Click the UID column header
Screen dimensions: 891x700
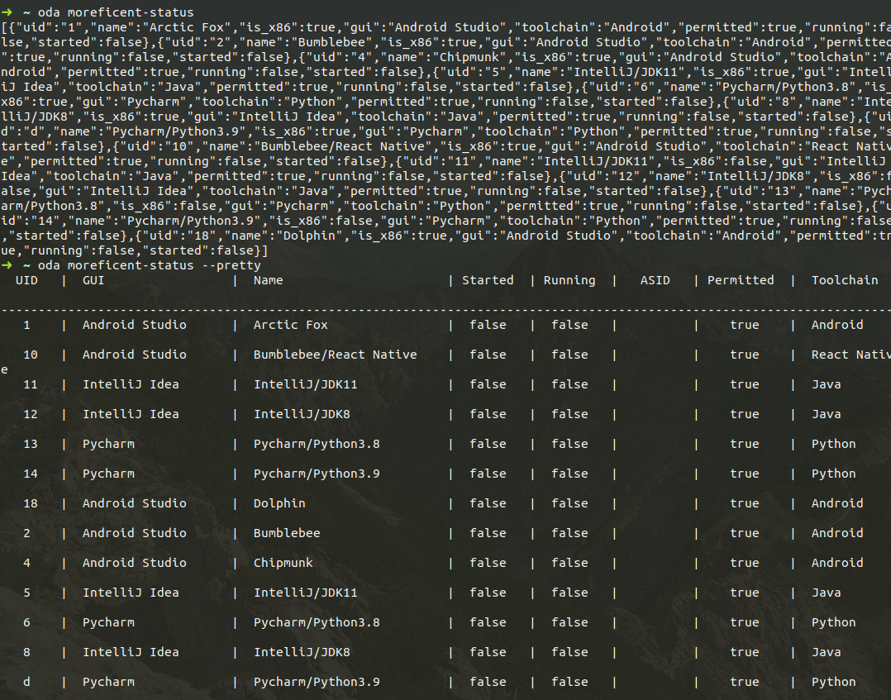tap(26, 280)
